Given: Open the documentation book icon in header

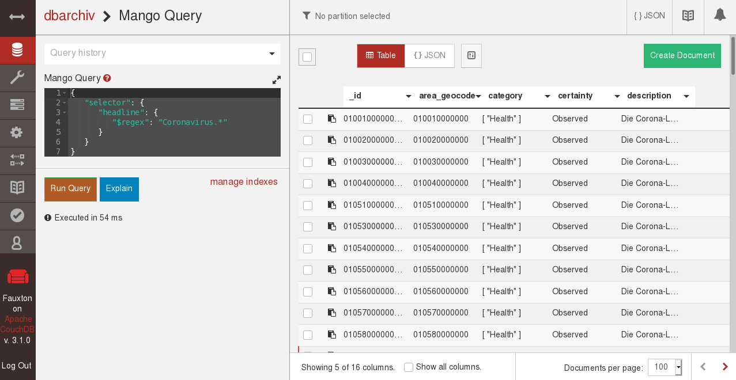Looking at the screenshot, I should 688,16.
